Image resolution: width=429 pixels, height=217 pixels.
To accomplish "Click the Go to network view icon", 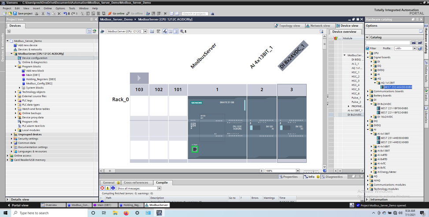I will click(103, 31).
